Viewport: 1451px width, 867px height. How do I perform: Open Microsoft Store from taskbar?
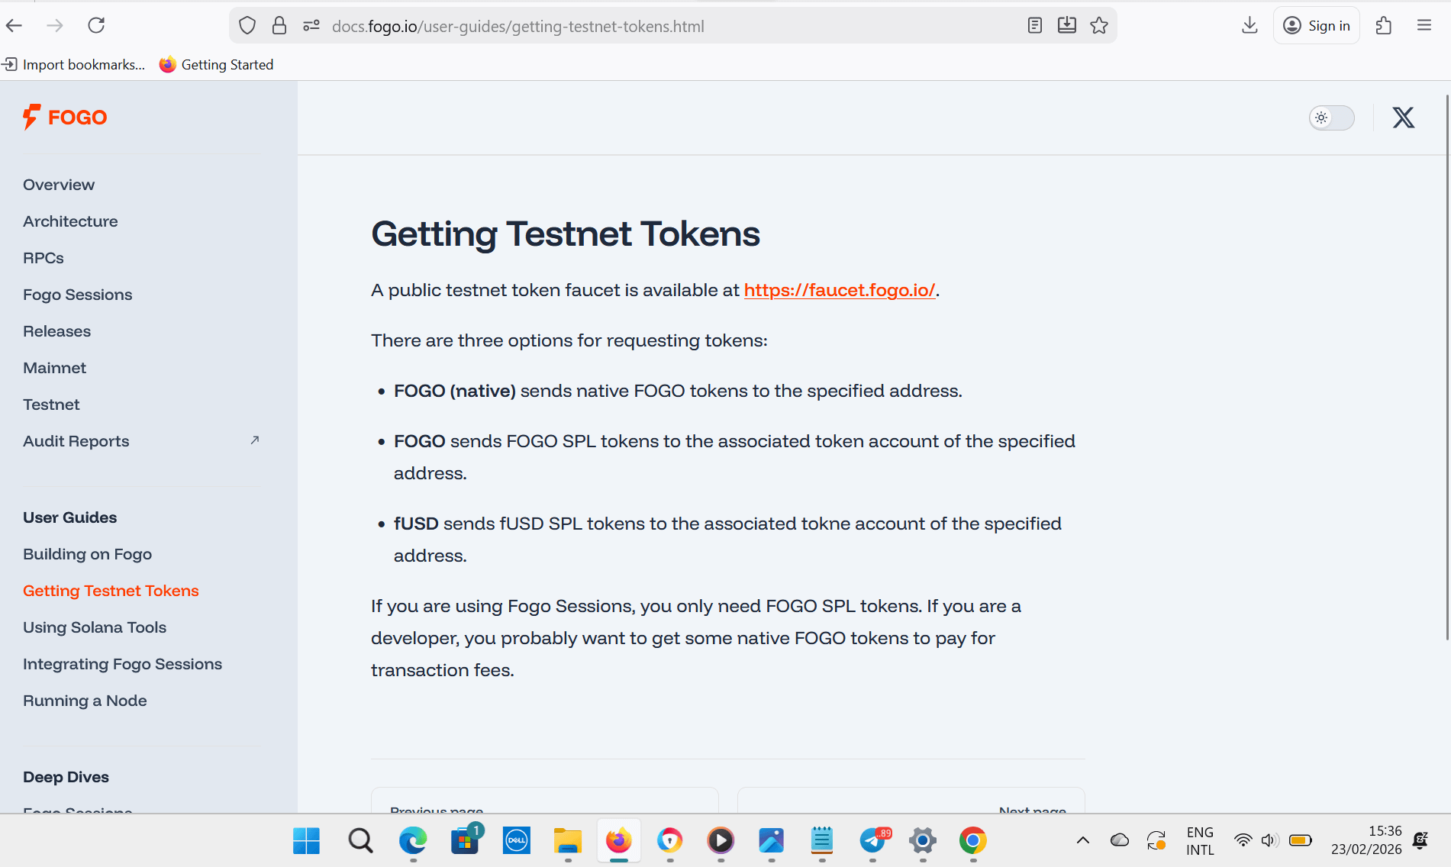(465, 841)
